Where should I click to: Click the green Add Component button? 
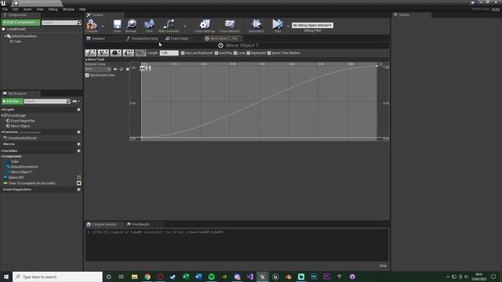[x=21, y=23]
